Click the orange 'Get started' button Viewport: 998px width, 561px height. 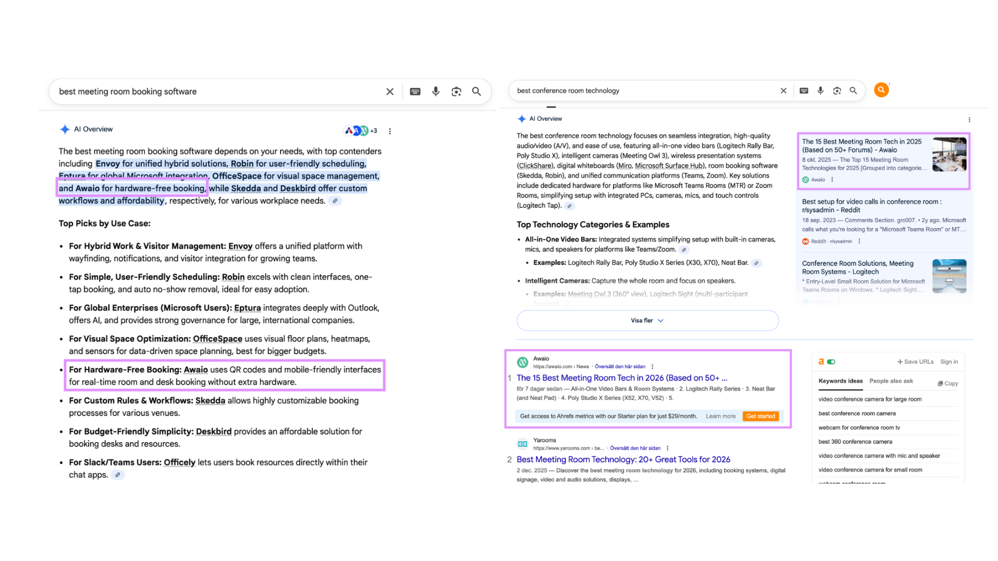760,416
